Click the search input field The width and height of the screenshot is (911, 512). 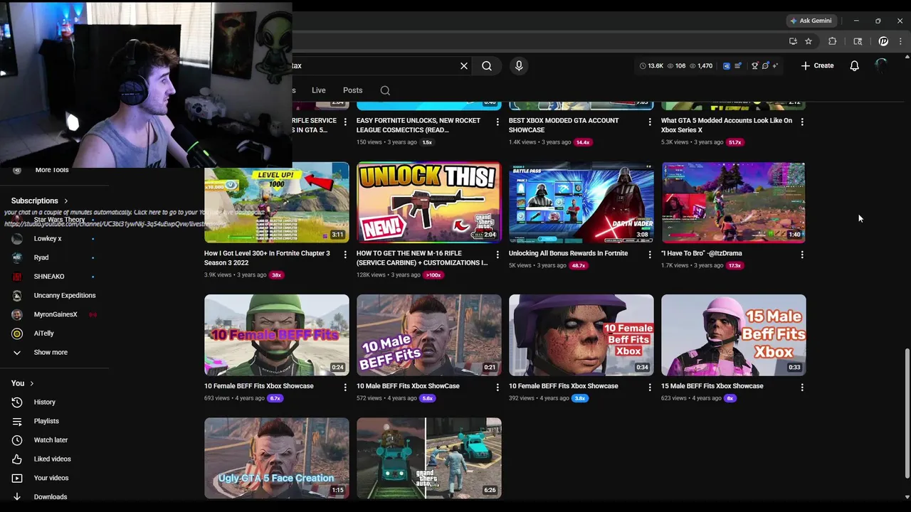tap(374, 65)
